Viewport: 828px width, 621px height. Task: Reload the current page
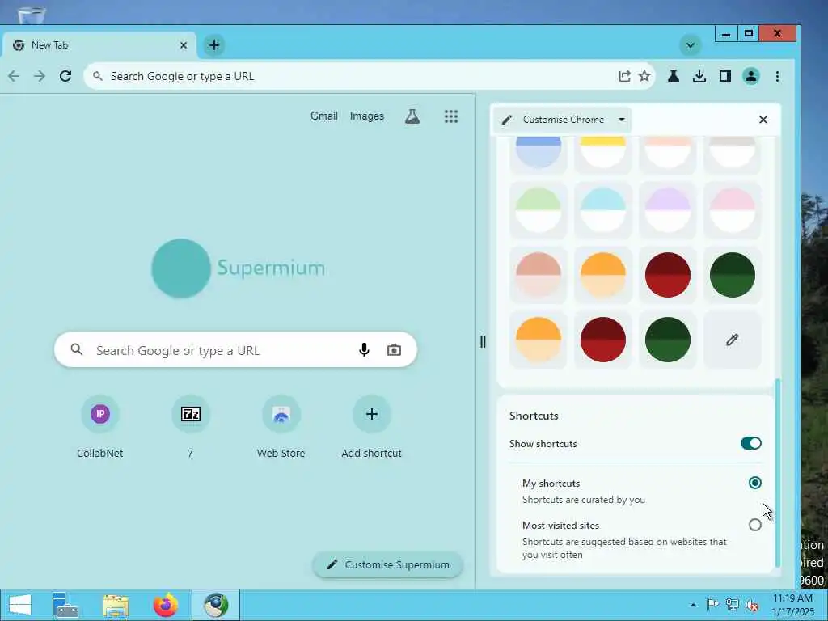(65, 76)
